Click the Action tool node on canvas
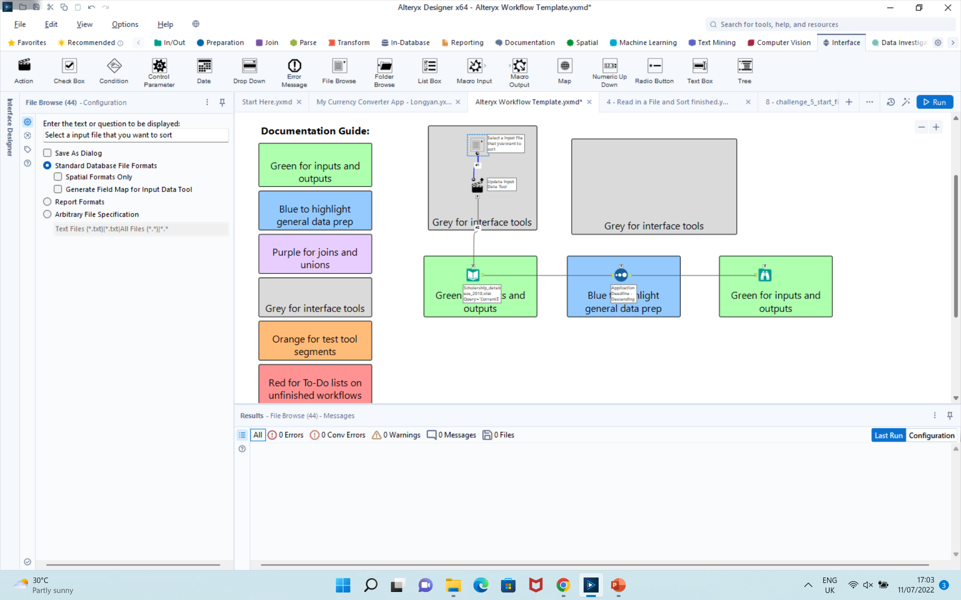 pos(477,186)
